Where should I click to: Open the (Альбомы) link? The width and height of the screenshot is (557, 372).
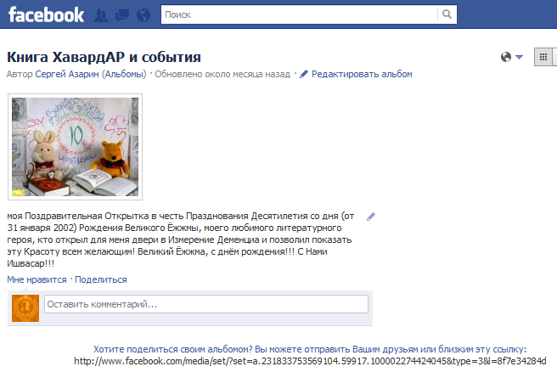pyautogui.click(x=124, y=74)
